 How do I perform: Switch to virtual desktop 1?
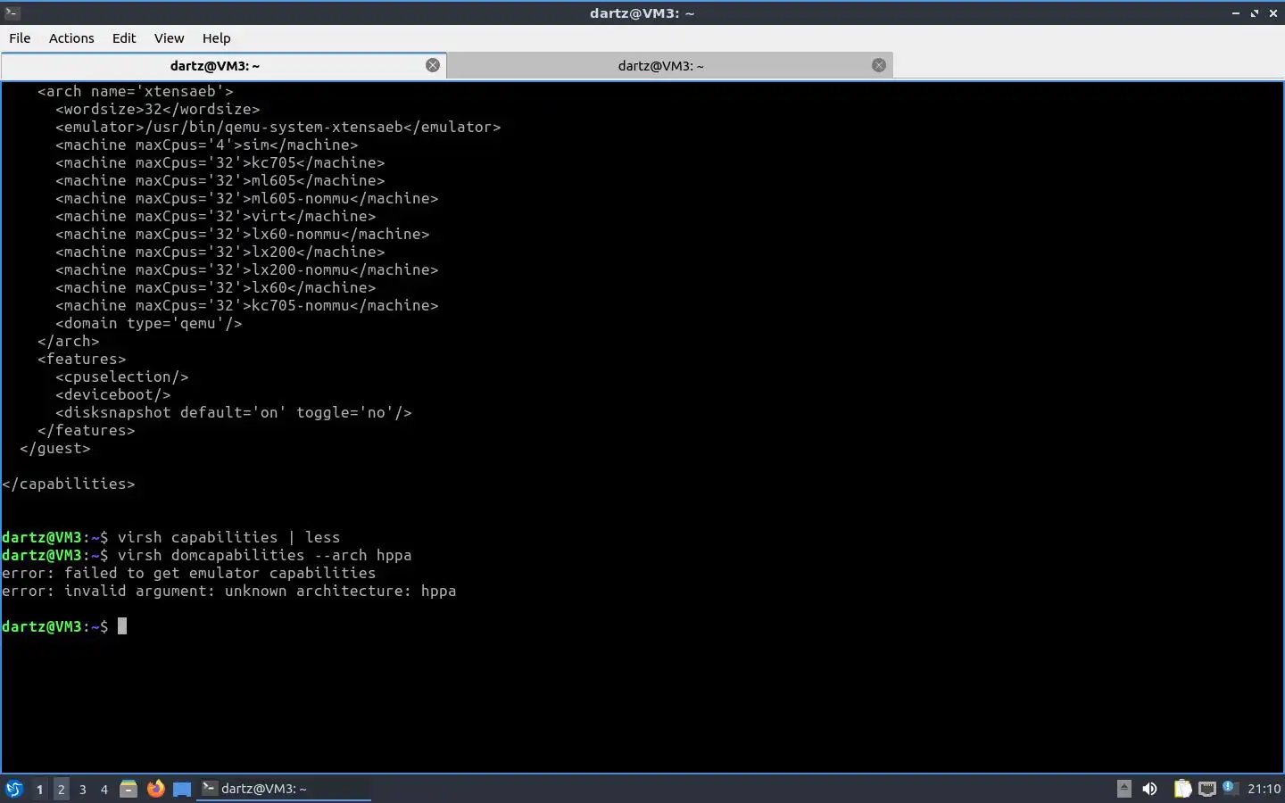(39, 789)
